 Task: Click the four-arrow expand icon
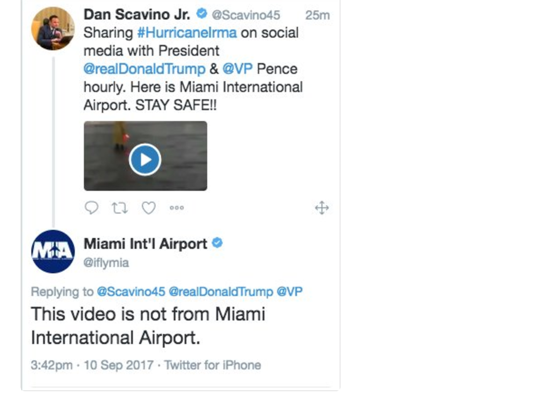(x=322, y=208)
